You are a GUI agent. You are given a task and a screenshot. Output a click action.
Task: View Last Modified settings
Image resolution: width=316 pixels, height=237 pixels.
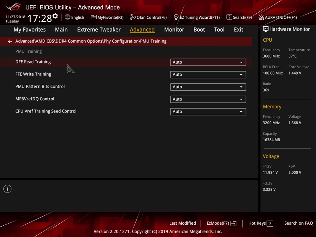[183, 223]
